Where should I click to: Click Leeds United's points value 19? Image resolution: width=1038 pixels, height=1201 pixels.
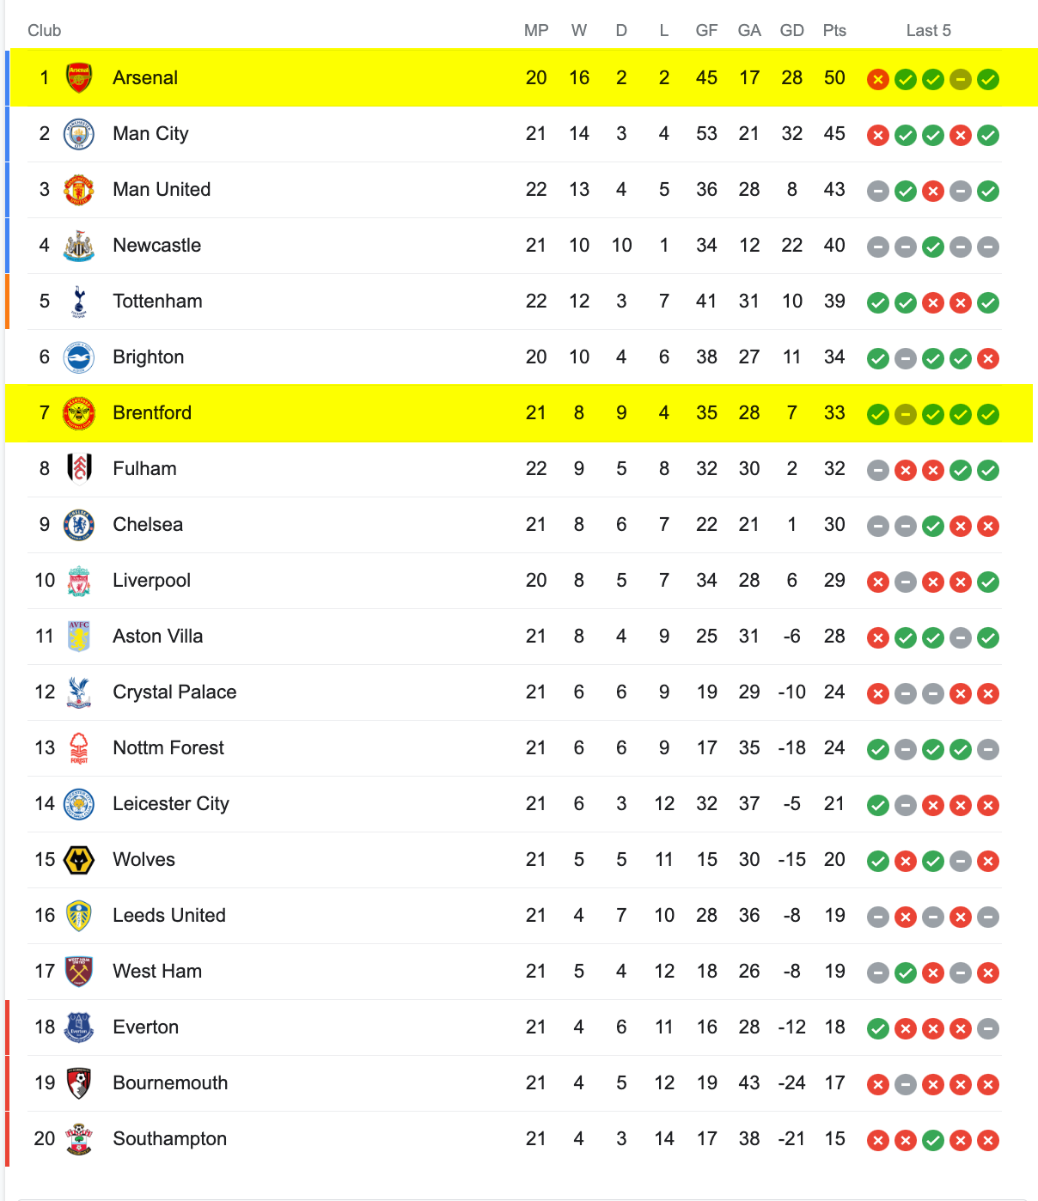point(834,916)
